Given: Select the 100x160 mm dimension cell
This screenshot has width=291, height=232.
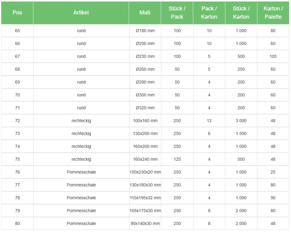Looking at the screenshot, I should (145, 121).
